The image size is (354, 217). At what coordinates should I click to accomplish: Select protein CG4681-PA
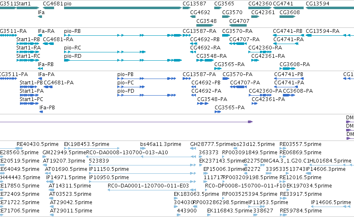(x=48, y=87)
